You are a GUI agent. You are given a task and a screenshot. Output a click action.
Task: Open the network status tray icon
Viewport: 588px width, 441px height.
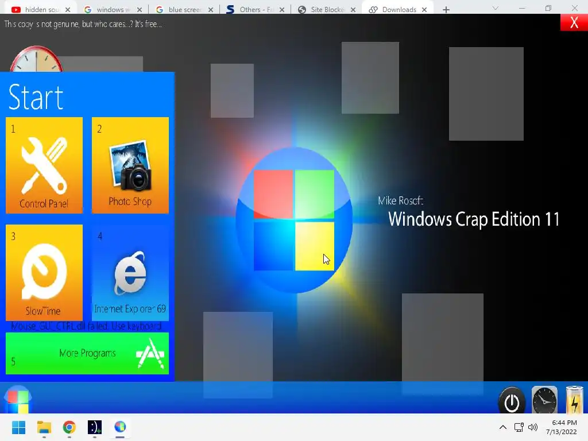(519, 427)
